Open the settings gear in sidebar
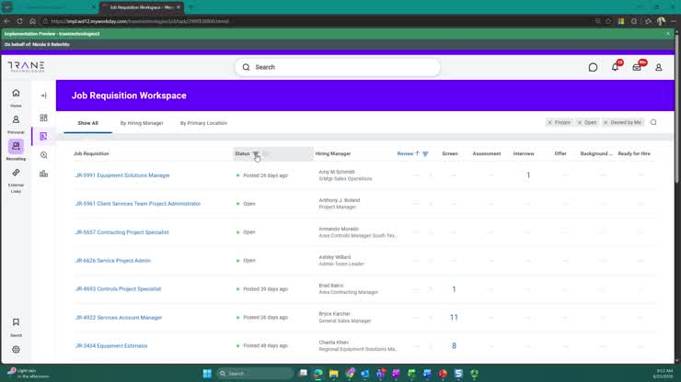The height and width of the screenshot is (382, 681). 16,350
